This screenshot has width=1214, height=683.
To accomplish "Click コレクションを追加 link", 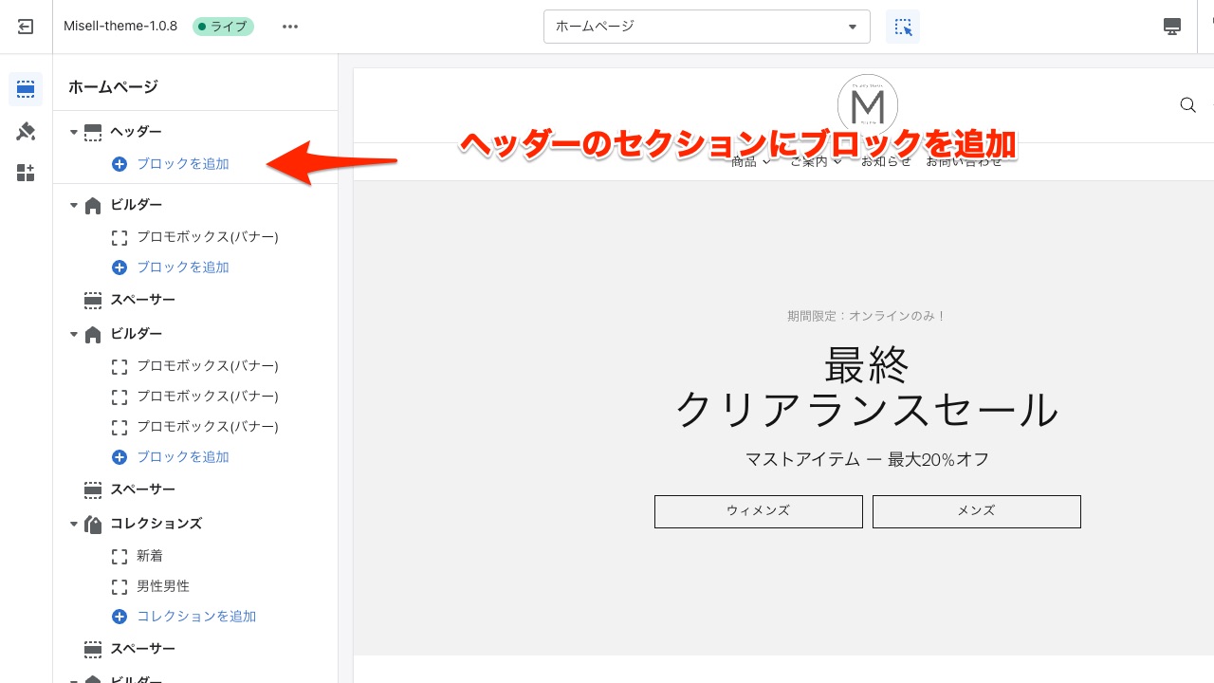I will [x=196, y=617].
